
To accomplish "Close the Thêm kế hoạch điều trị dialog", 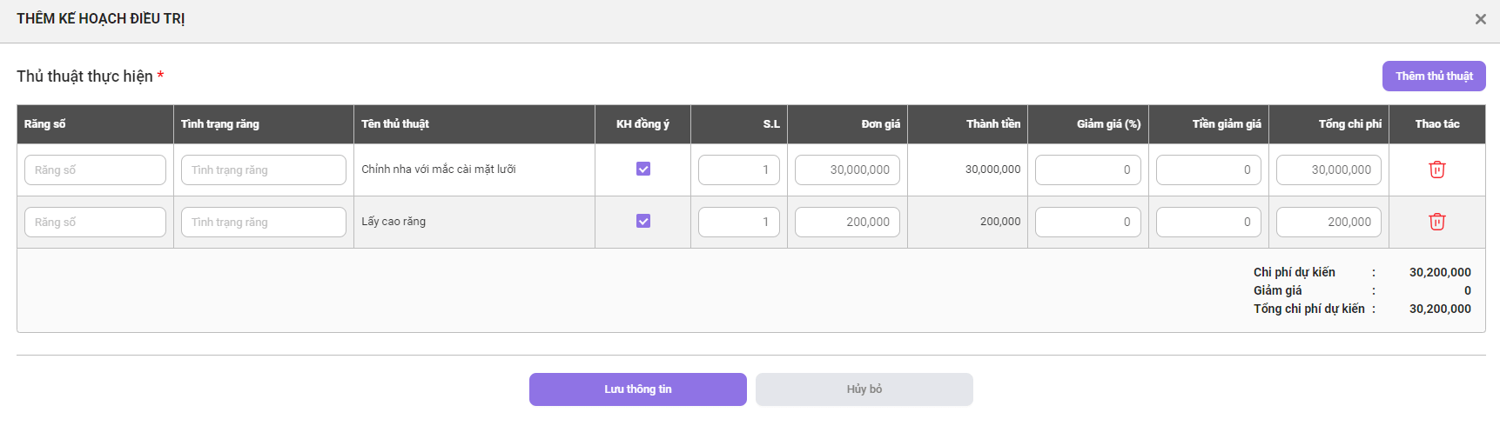I will pos(1480,19).
